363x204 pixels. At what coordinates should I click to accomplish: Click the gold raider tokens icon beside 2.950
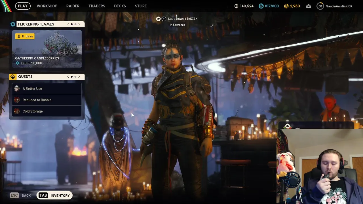[286, 6]
